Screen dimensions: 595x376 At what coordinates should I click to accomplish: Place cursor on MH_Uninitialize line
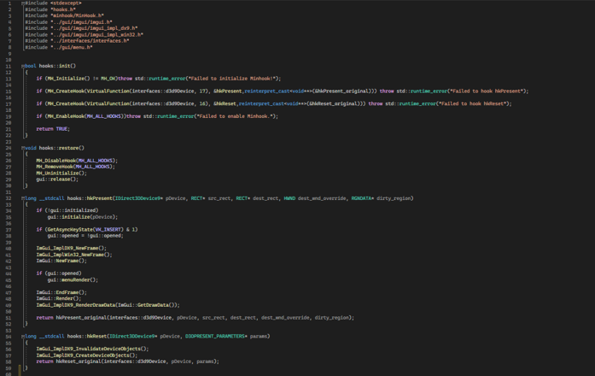click(55, 173)
